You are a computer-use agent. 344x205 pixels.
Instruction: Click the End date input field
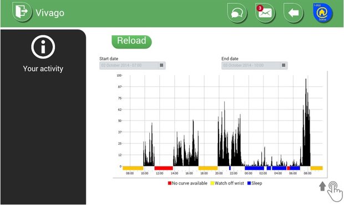[x=255, y=66]
